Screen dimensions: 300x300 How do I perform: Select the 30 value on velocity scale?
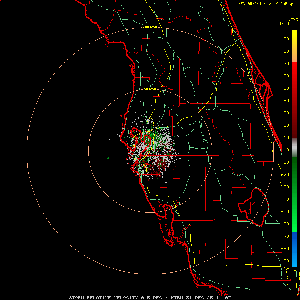coord(286,113)
